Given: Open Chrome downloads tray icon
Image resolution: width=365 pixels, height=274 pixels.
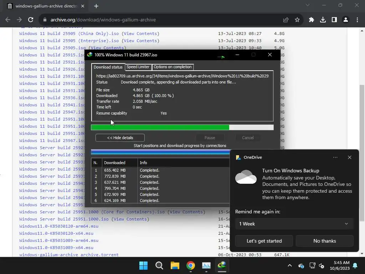Looking at the screenshot, I should (323, 20).
